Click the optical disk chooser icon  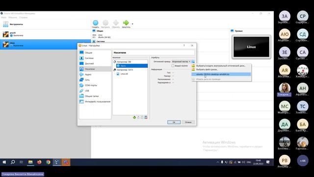(193, 61)
